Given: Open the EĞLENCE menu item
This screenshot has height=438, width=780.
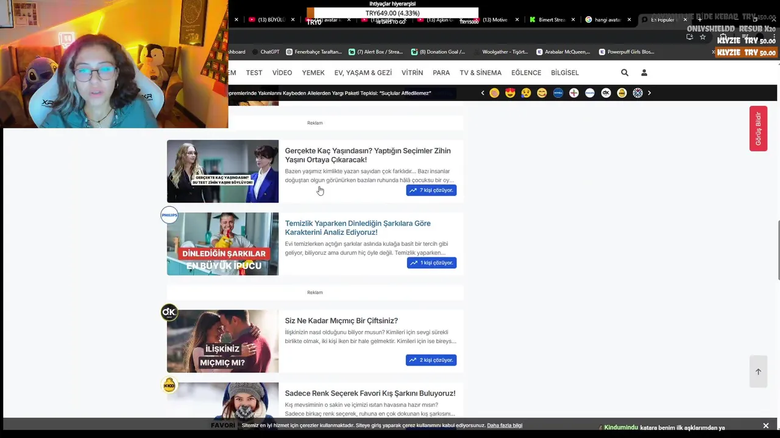Looking at the screenshot, I should point(526,72).
